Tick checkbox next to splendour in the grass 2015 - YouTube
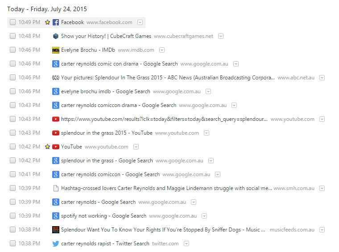Viewport: 339px width, 252px height. [13, 133]
